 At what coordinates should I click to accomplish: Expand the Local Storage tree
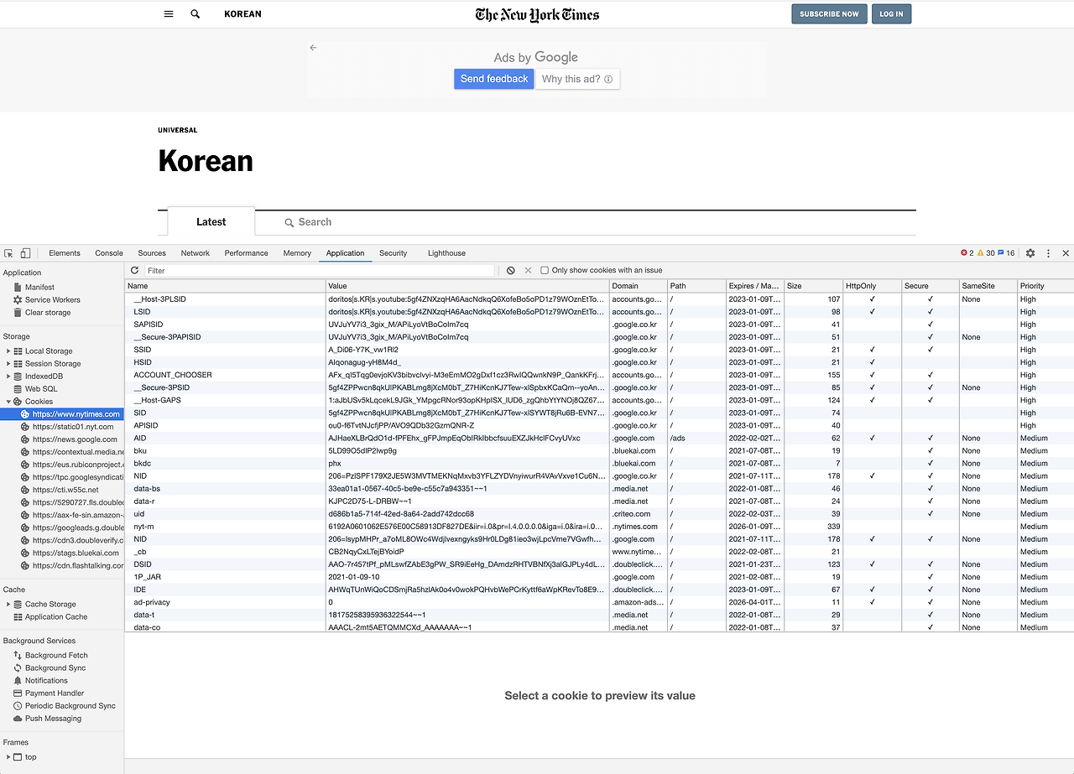[x=8, y=351]
